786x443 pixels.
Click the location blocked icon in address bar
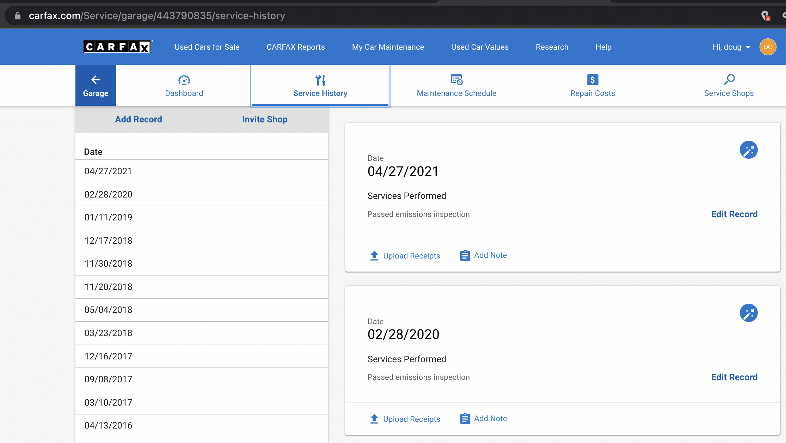765,16
